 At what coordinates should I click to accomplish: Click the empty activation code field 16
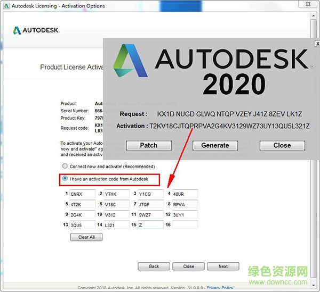click(x=185, y=225)
